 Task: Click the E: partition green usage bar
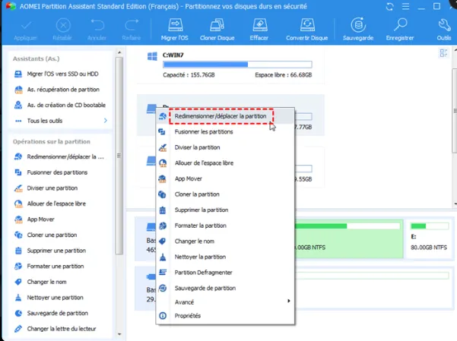tap(430, 226)
